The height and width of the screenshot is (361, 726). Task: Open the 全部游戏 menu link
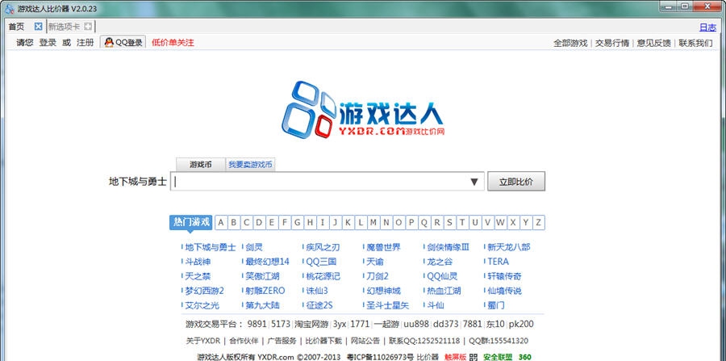(570, 43)
